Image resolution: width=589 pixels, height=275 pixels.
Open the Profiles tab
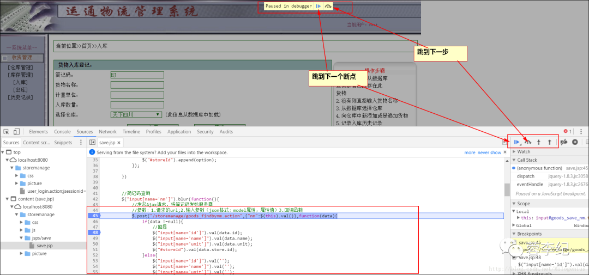tap(154, 132)
